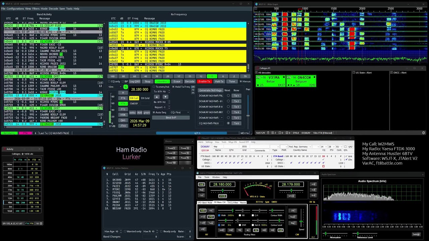
Task: Click the Ant1 antenna button
Action: pos(202,211)
